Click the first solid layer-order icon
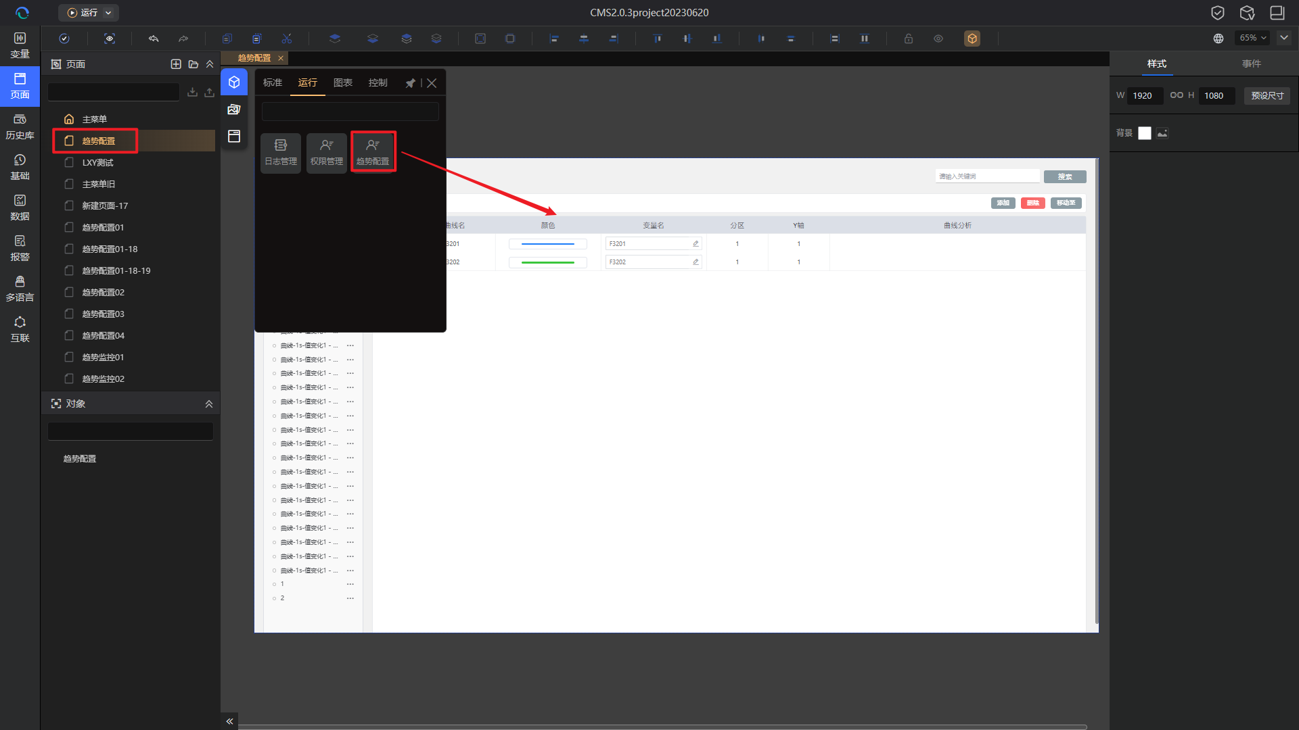1299x730 pixels. [335, 39]
